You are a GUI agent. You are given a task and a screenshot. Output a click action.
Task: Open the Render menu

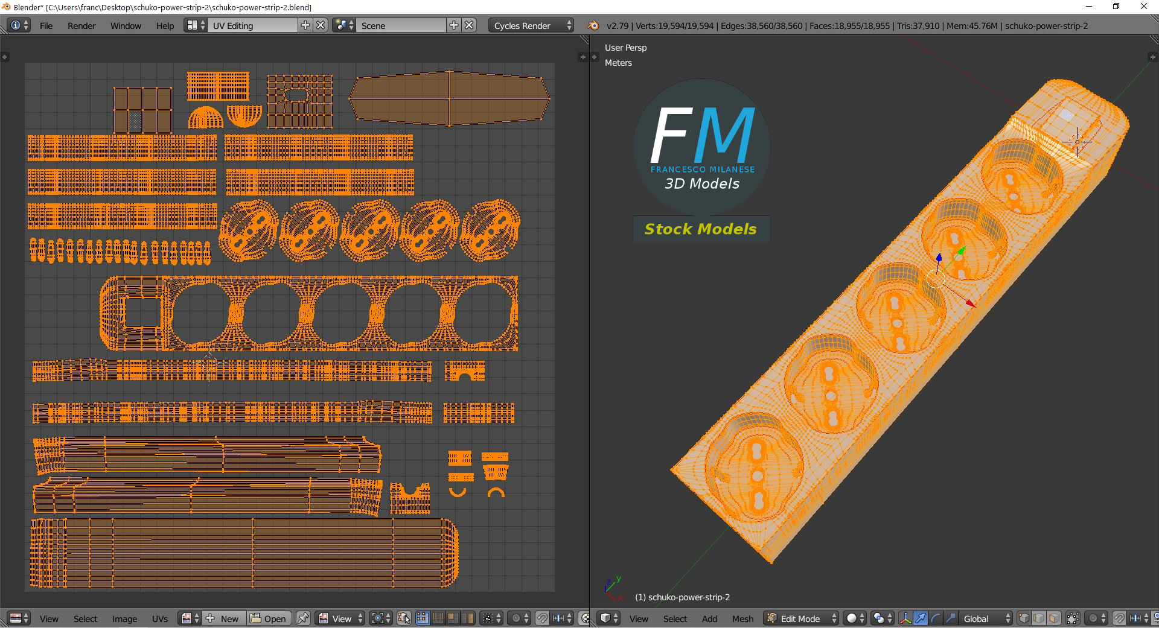tap(81, 26)
